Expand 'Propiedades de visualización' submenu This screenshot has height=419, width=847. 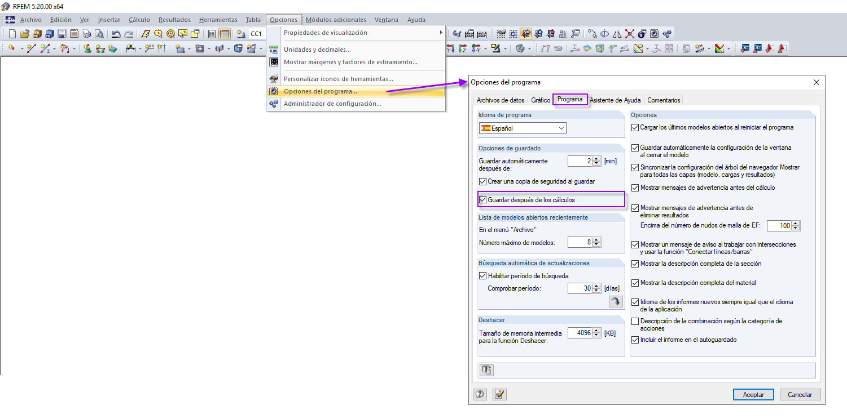356,33
